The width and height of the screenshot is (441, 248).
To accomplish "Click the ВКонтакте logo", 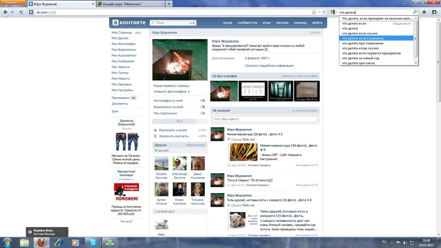I will [129, 22].
